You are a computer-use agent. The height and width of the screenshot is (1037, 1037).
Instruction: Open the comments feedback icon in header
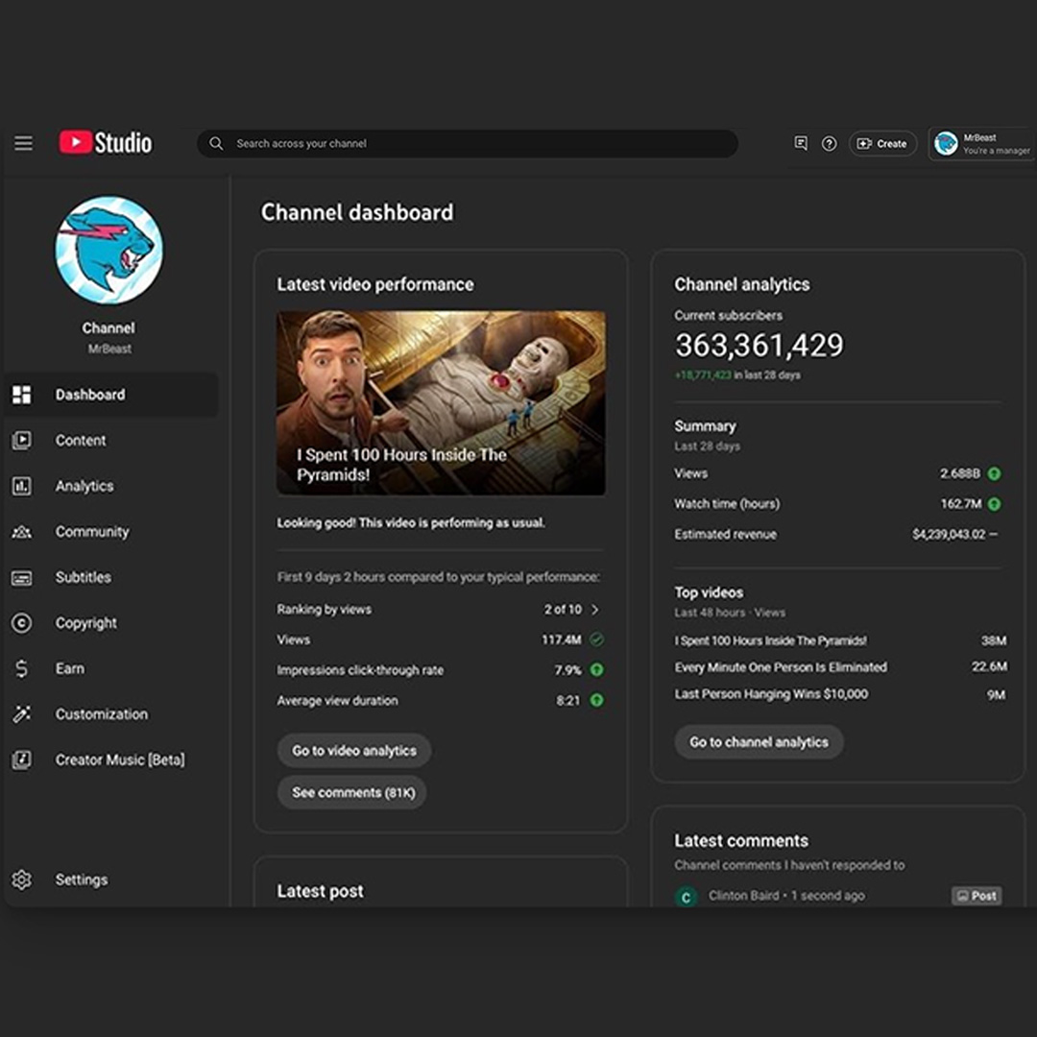coord(801,143)
